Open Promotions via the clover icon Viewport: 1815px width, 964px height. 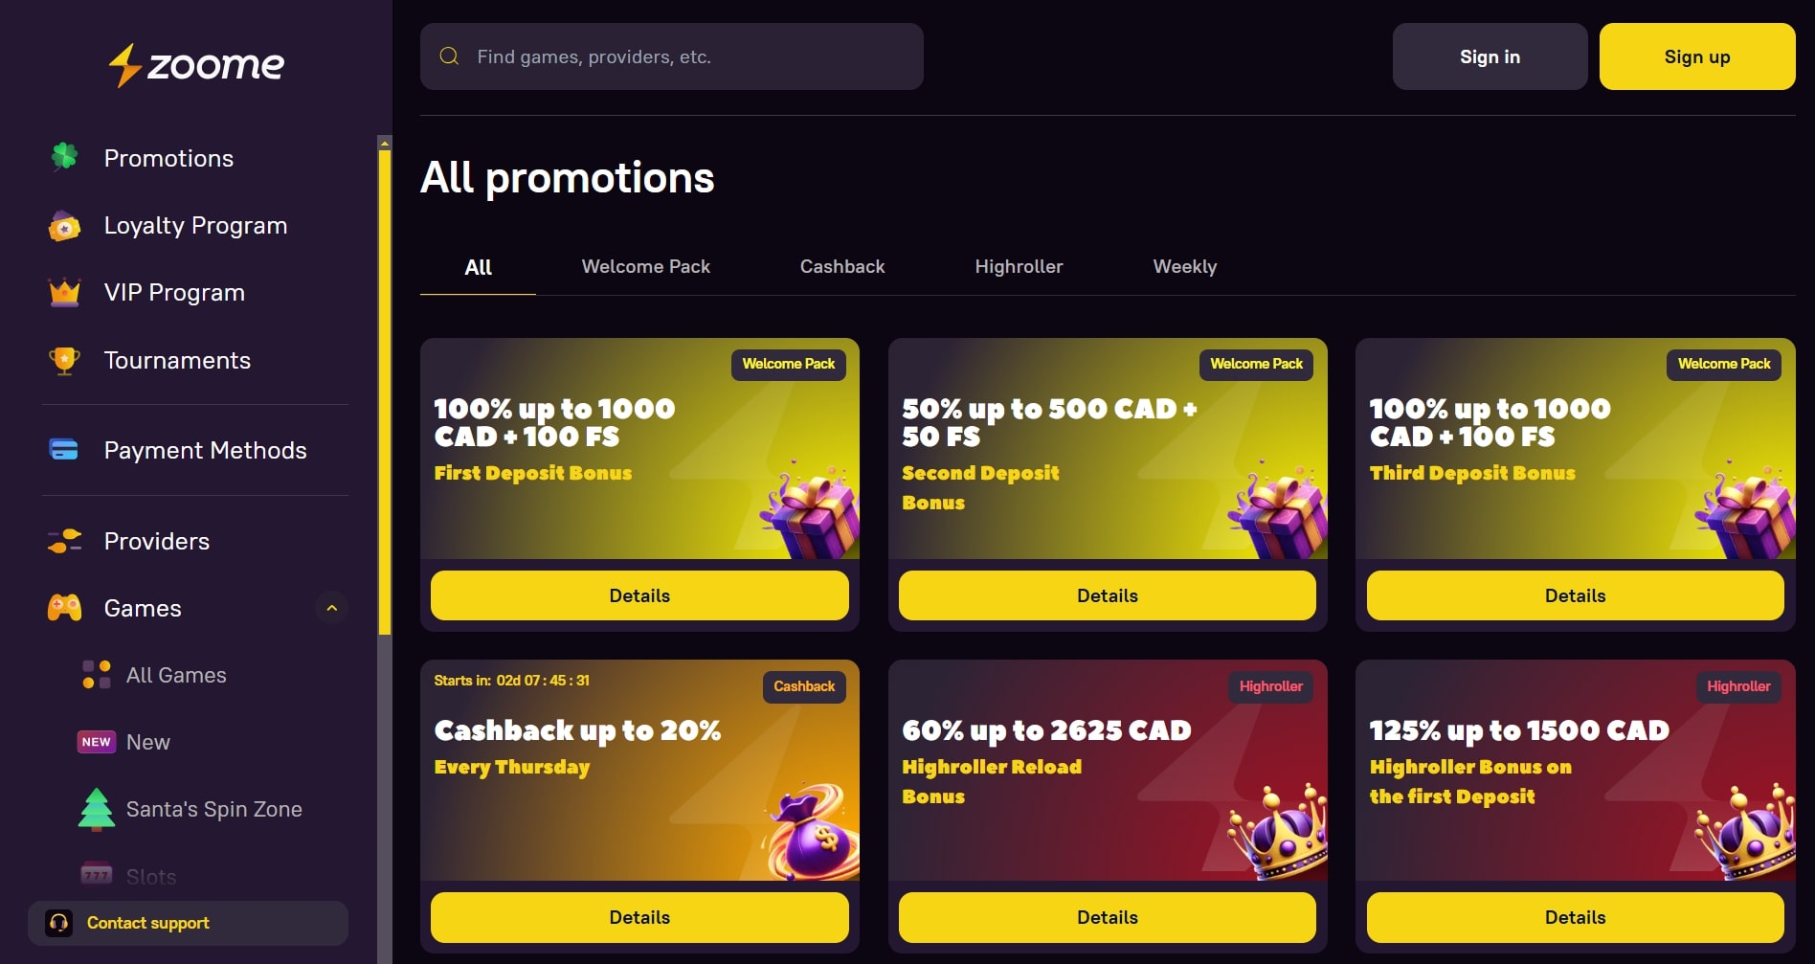64,157
